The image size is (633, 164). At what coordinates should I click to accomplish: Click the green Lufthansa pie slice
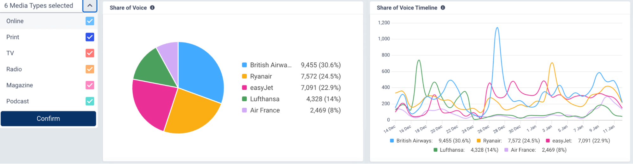152,68
